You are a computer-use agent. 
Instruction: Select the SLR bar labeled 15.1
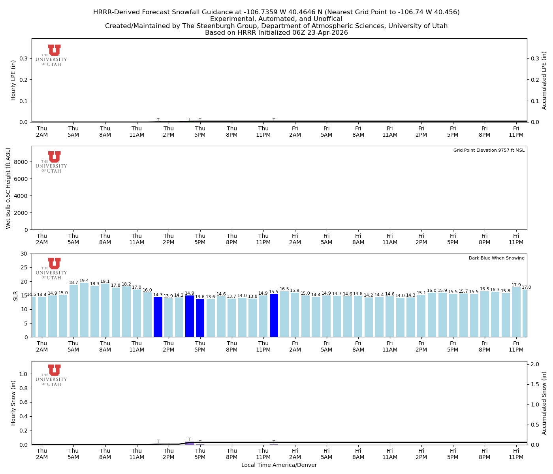[421, 316]
